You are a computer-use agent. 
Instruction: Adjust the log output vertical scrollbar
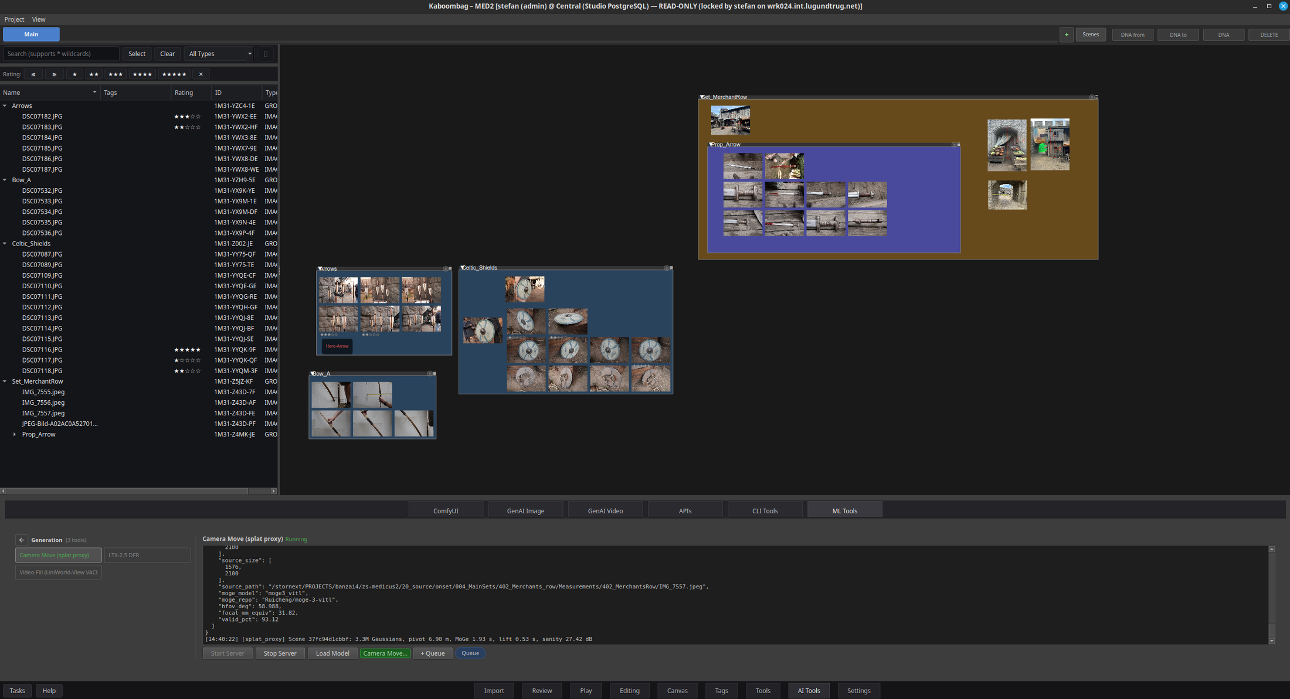[1271, 632]
